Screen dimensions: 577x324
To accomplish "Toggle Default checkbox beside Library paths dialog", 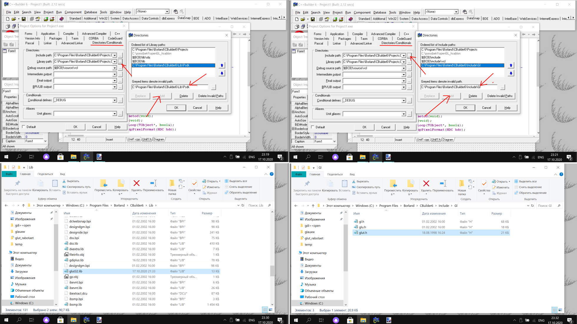I will [x=24, y=127].
